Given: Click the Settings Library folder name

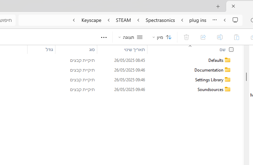Looking at the screenshot, I should click(x=209, y=80).
